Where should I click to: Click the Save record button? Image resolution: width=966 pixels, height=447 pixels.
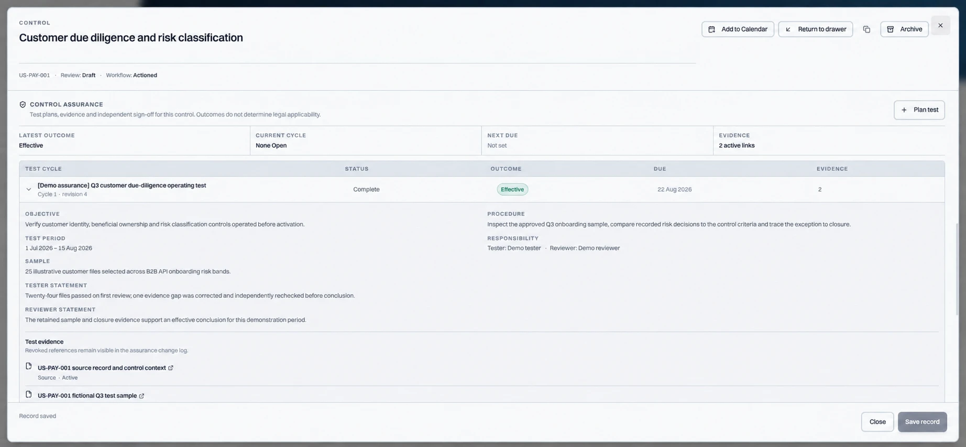pyautogui.click(x=922, y=422)
